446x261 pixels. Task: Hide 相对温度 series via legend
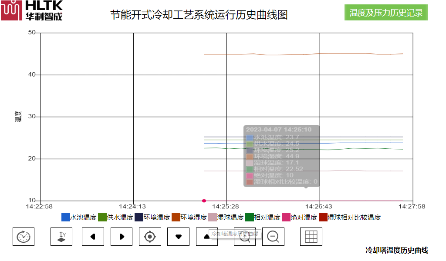coord(262,217)
